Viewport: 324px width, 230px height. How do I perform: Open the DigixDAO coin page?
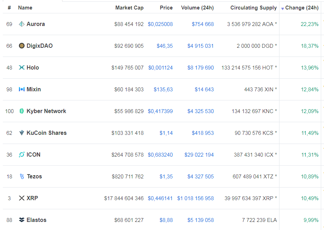click(40, 46)
